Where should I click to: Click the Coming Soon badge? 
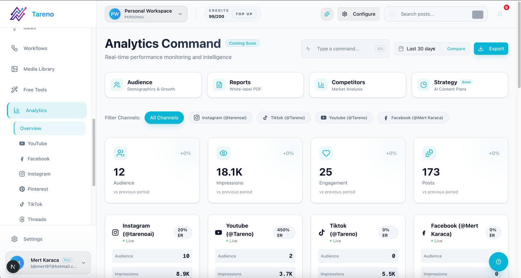pyautogui.click(x=242, y=43)
